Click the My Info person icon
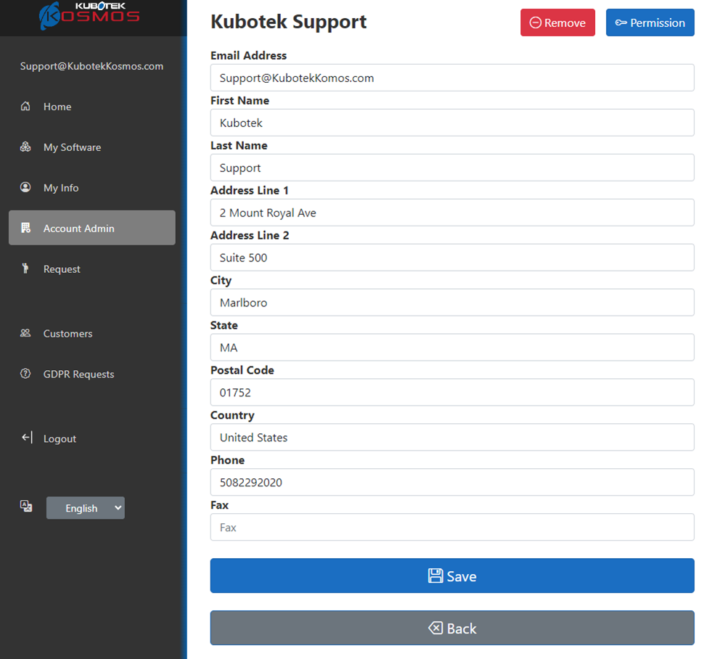This screenshot has height=659, width=704. click(x=25, y=188)
